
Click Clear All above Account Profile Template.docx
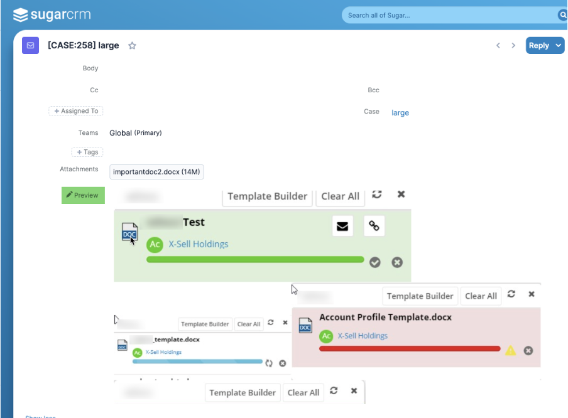tap(481, 296)
